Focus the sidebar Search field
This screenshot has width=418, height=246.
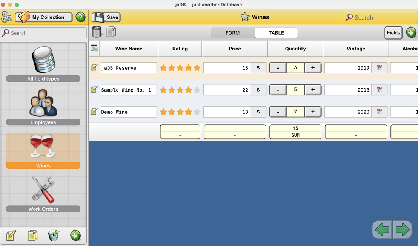[43, 33]
